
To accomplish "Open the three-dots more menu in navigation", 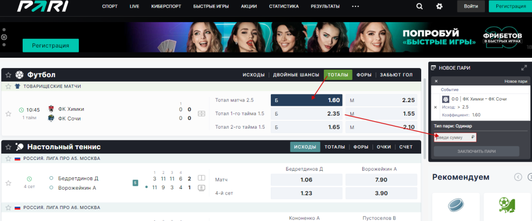I will 355,6.
